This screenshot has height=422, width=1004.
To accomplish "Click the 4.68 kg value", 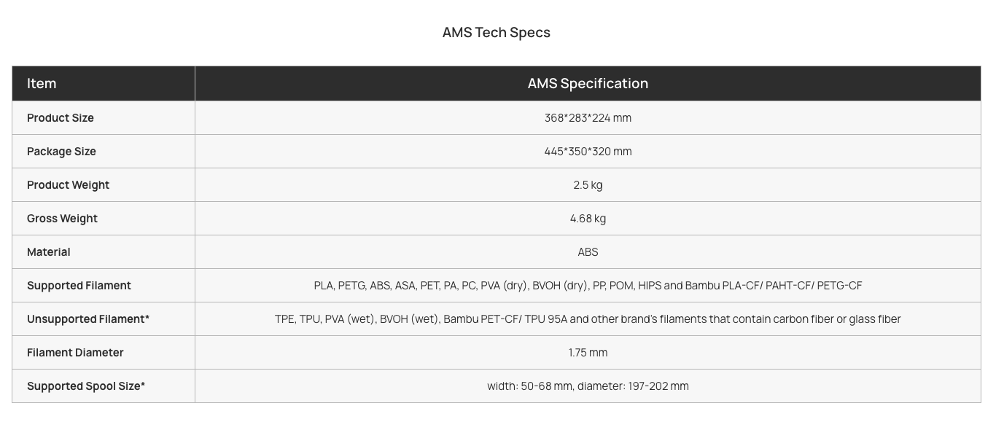I will pyautogui.click(x=588, y=218).
